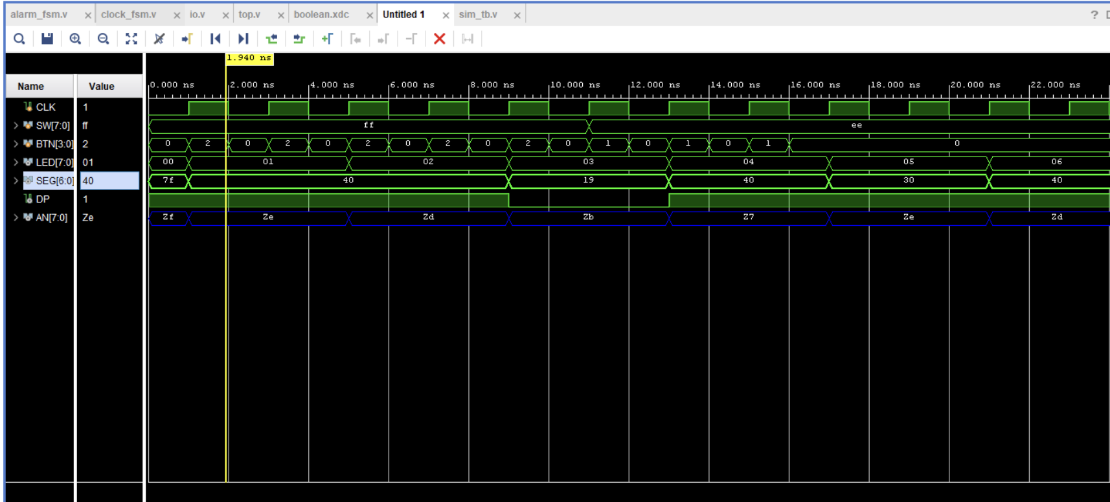Screen dimensions: 1110x502
Task: Close the boolean.xdc tab
Action: pyautogui.click(x=370, y=15)
